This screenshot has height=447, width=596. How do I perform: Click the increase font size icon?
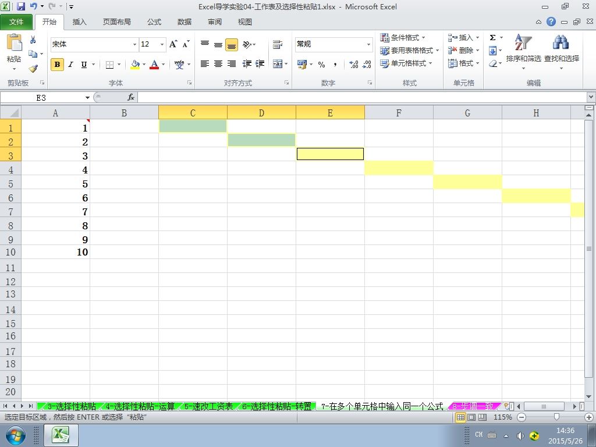(173, 44)
